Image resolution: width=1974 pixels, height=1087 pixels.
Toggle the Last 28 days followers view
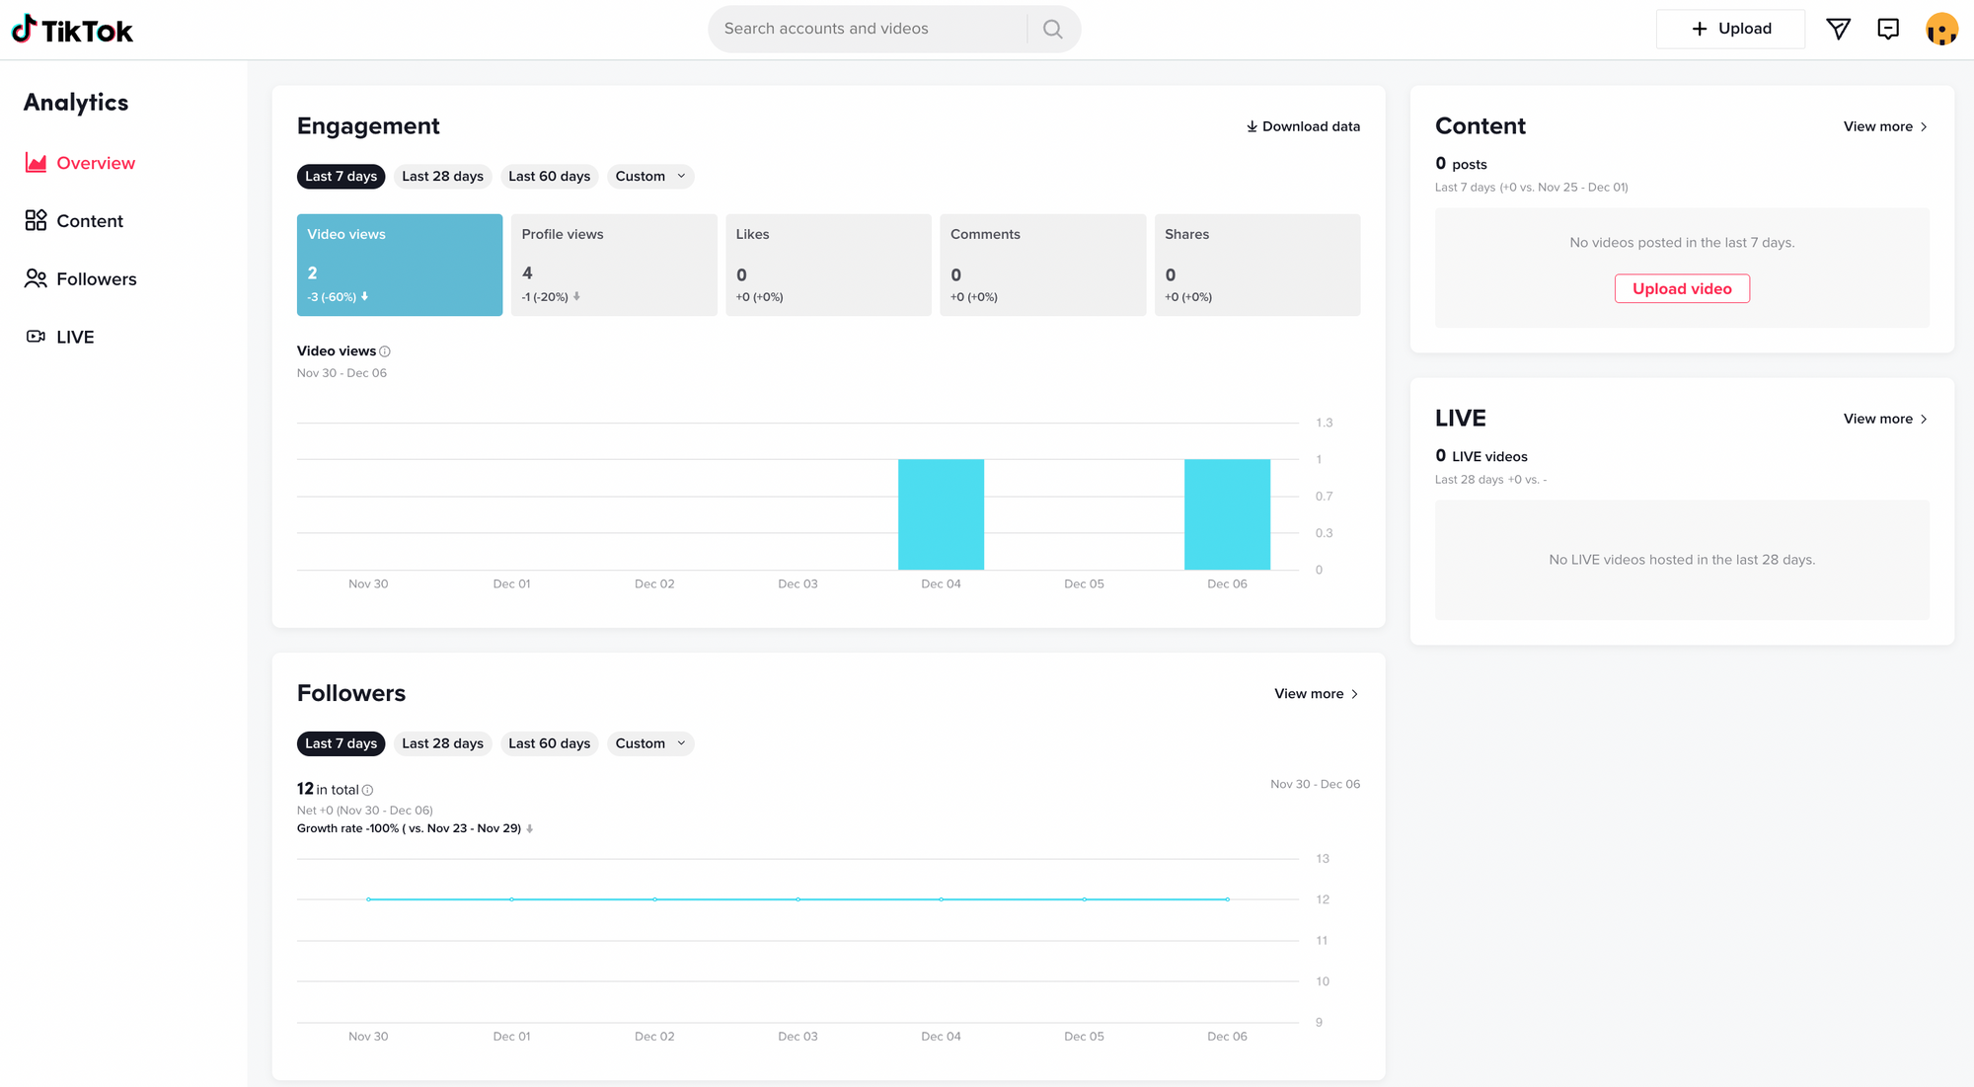point(443,743)
